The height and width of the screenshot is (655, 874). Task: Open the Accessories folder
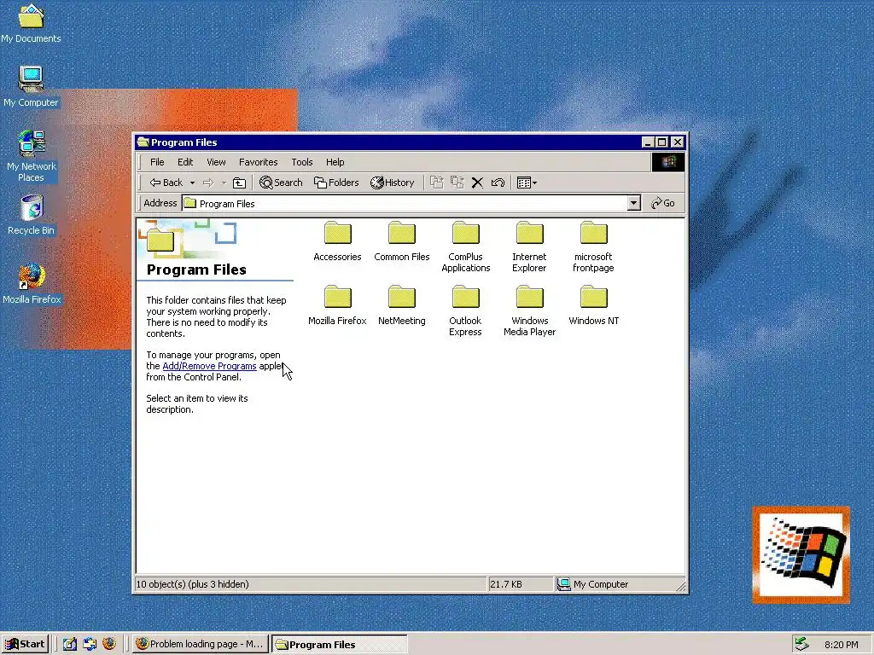click(x=337, y=241)
